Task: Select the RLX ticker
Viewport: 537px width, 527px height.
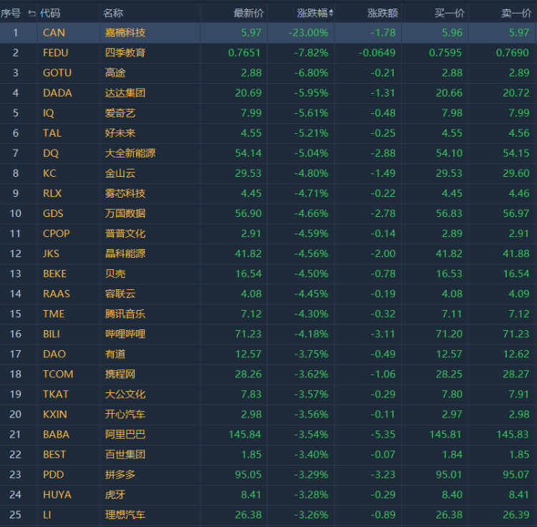Action: (52, 193)
